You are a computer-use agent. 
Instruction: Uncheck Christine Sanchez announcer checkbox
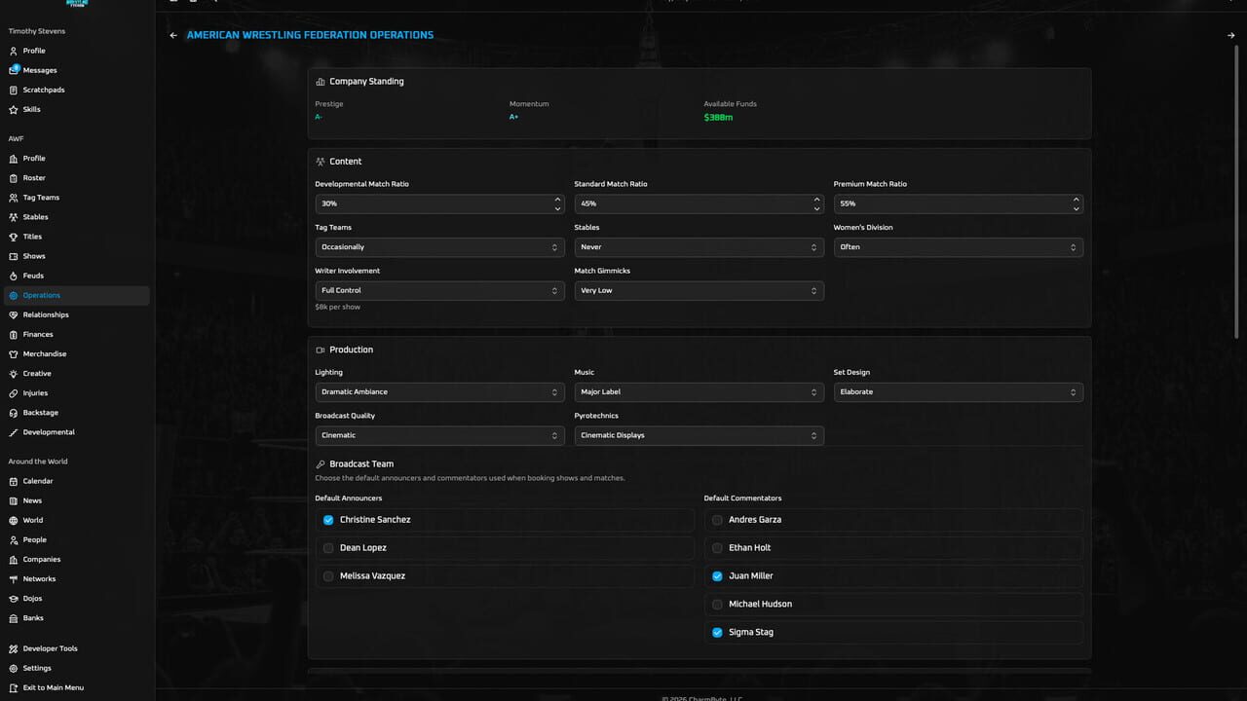pos(328,520)
